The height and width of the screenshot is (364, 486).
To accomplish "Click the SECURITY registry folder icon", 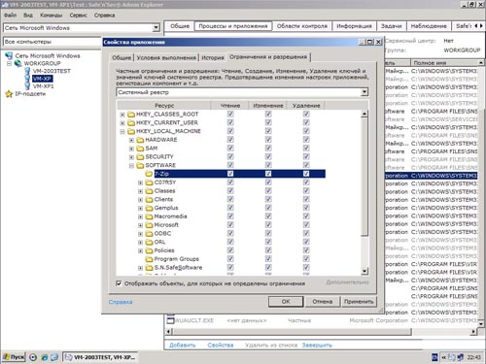I will (x=140, y=156).
